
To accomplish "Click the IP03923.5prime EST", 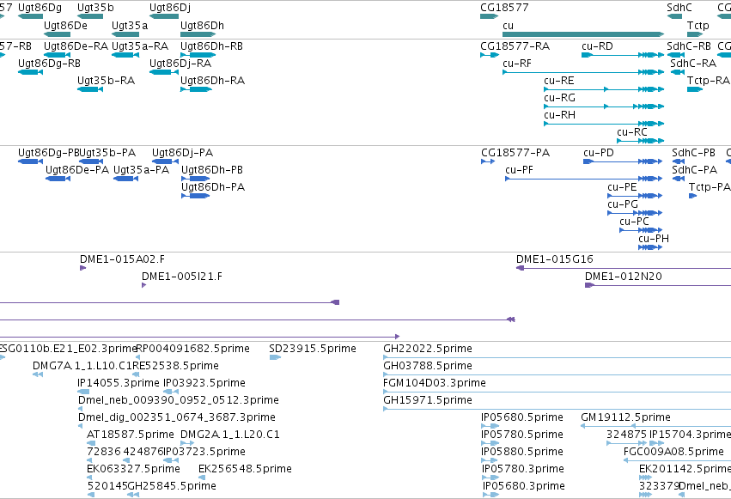I will (171, 392).
